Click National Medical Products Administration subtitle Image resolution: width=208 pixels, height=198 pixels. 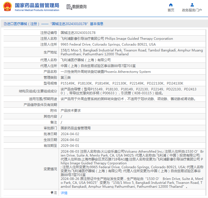click(x=37, y=10)
